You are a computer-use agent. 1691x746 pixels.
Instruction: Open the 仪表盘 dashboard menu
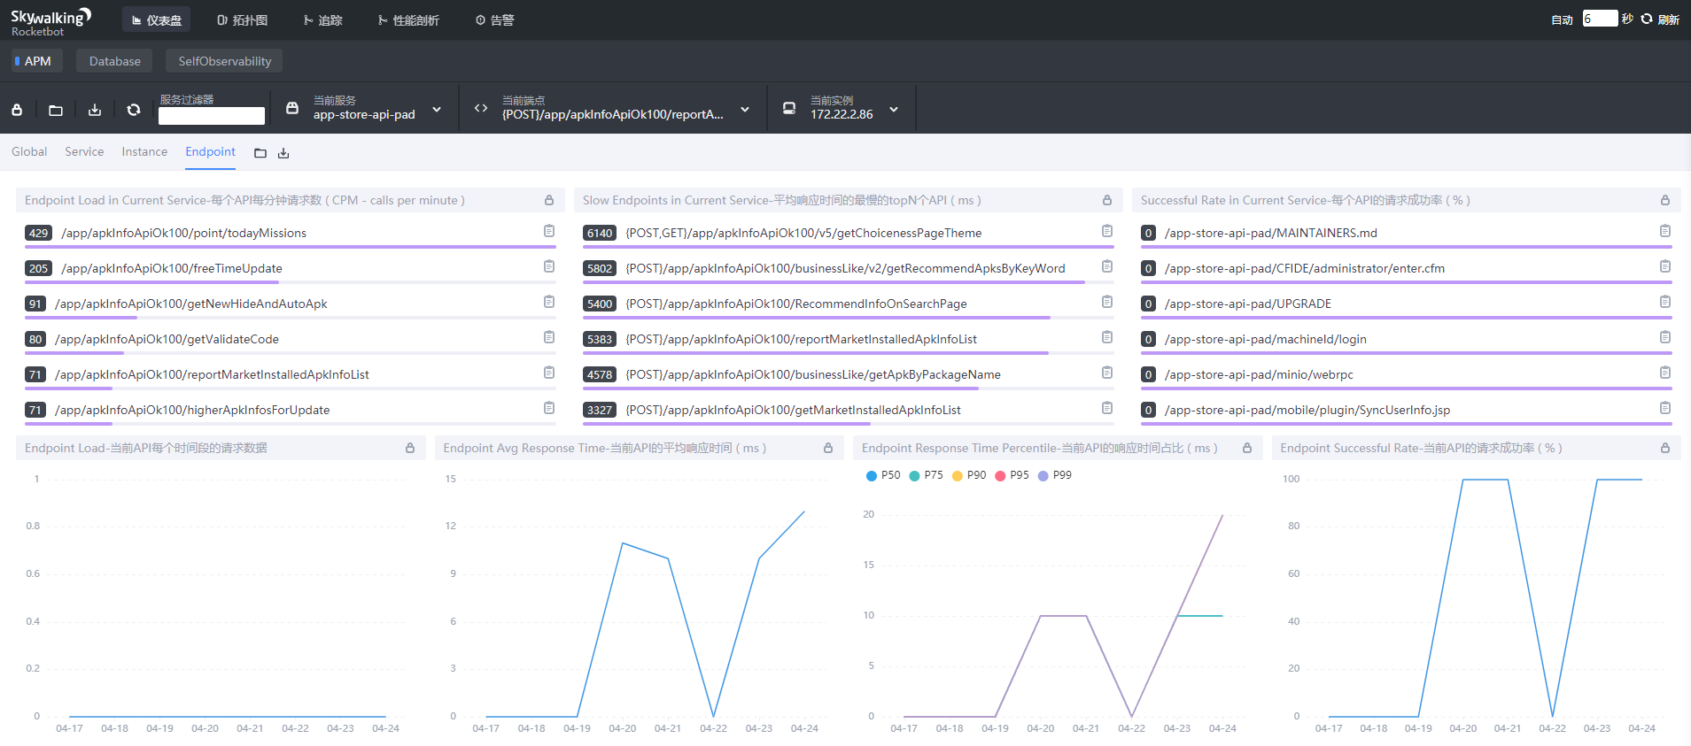pyautogui.click(x=156, y=19)
